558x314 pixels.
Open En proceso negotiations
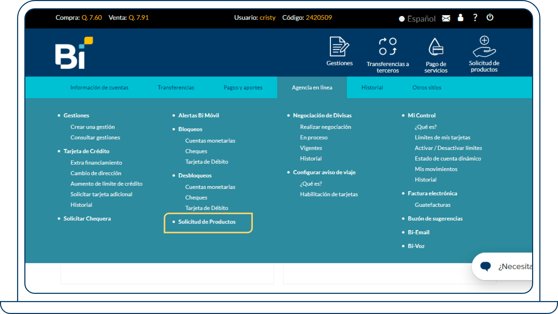point(314,137)
